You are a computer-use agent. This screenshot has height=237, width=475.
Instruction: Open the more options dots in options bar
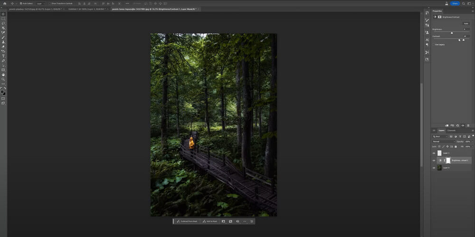(x=127, y=3)
